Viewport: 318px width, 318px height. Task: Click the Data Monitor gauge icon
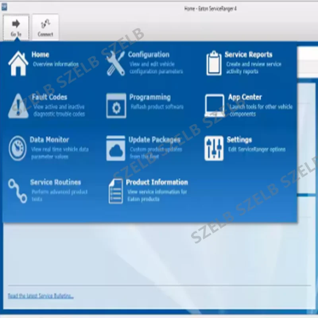point(17,148)
